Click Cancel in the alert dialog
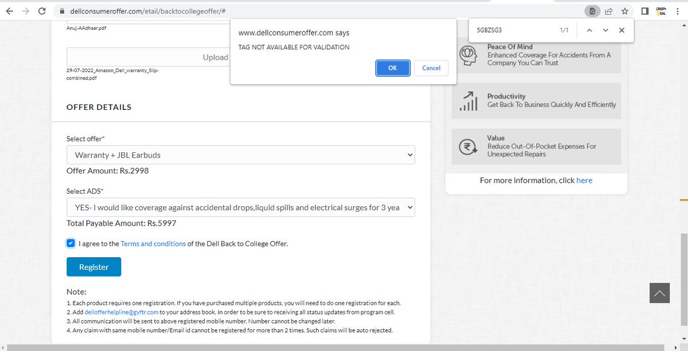 point(431,68)
